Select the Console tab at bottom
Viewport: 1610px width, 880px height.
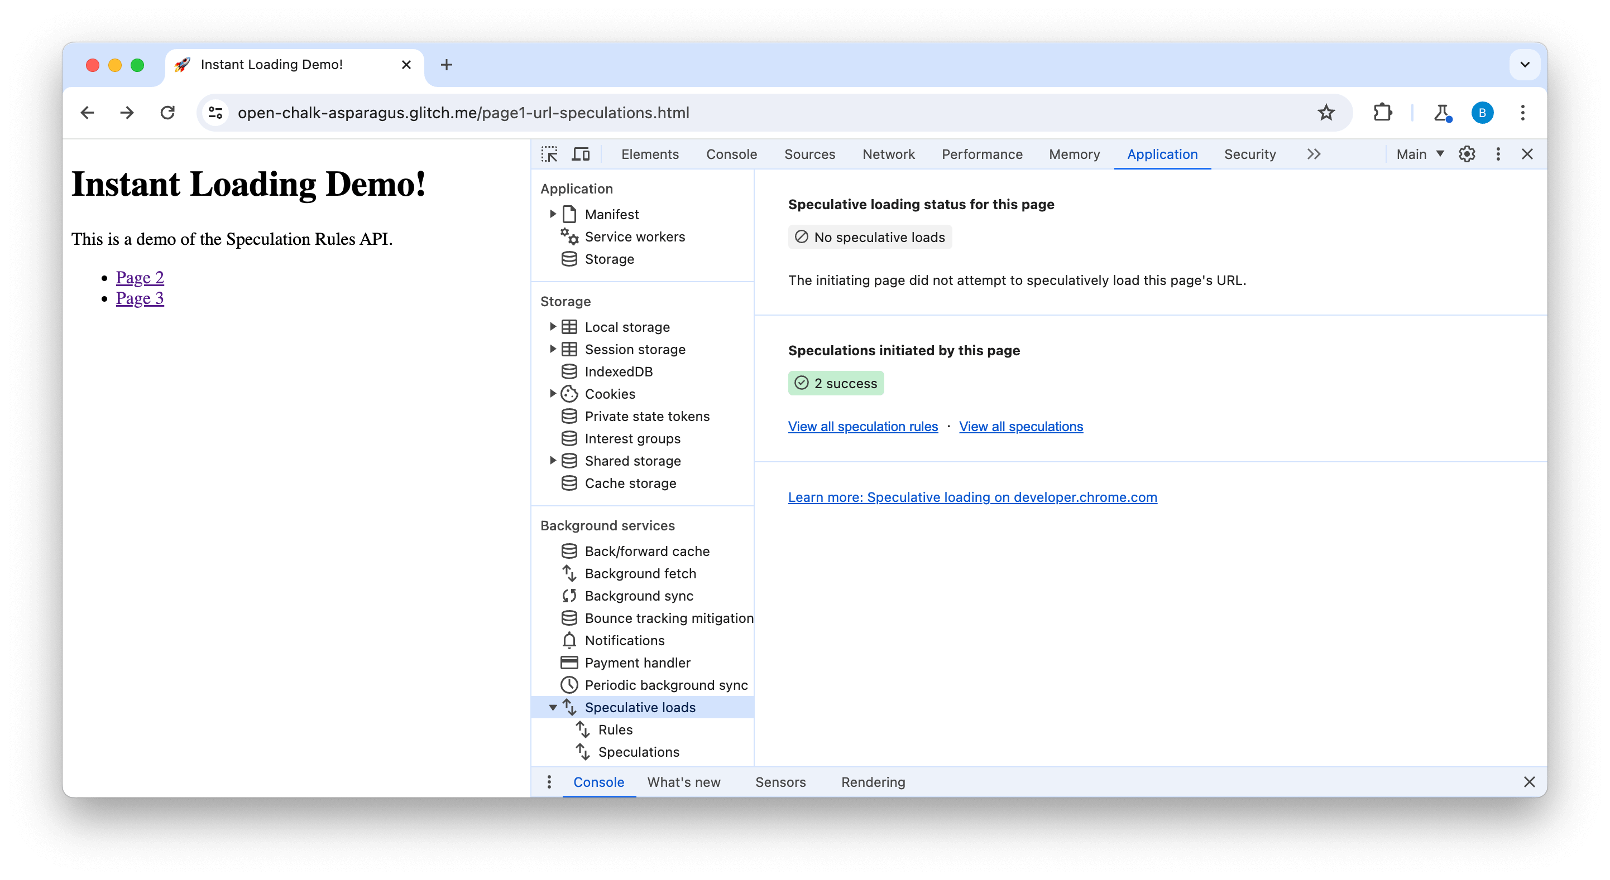(599, 781)
